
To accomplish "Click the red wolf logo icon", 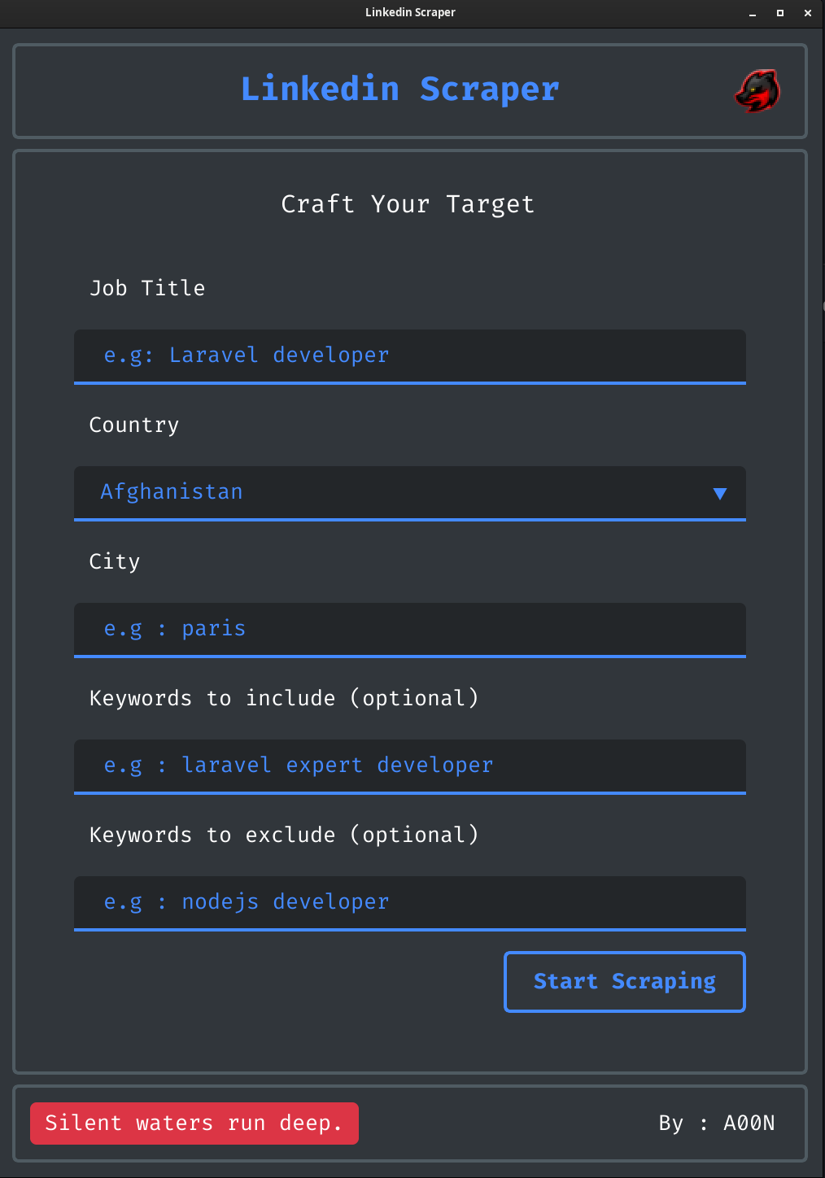I will 757,90.
